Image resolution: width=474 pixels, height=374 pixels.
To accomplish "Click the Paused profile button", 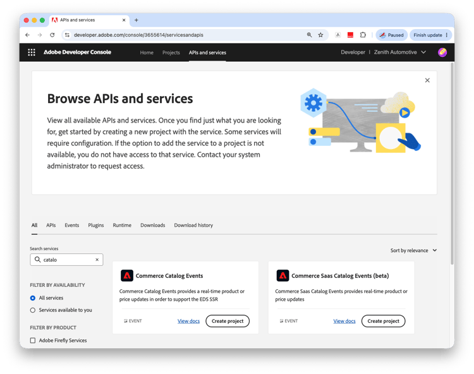I will 392,35.
